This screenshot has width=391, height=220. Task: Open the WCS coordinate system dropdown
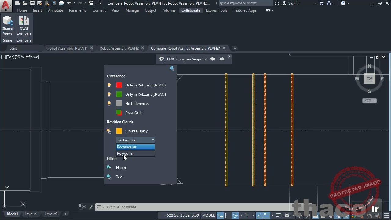370,101
